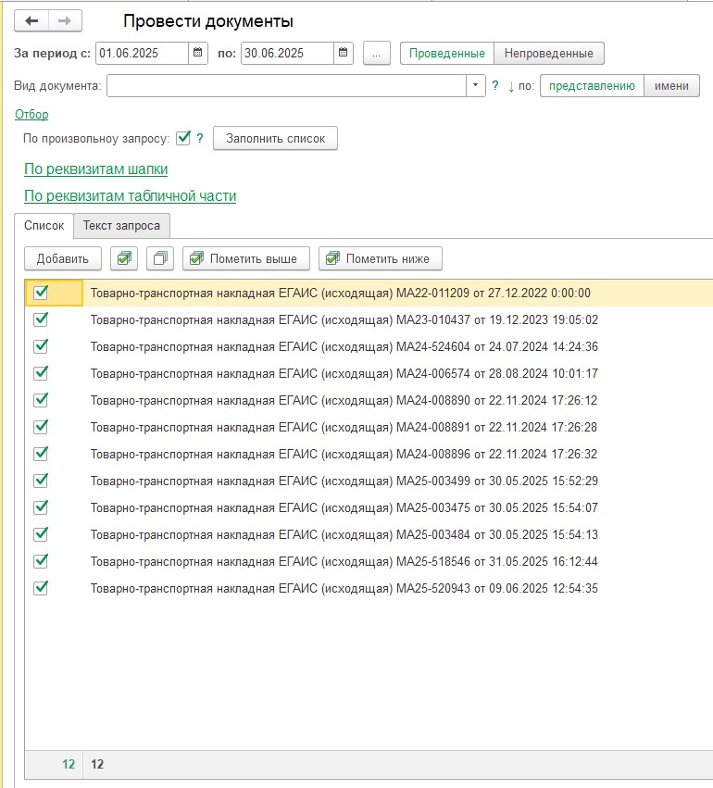Image resolution: width=713 pixels, height=788 pixels.
Task: Click Пометить ниже button
Action: 381,259
